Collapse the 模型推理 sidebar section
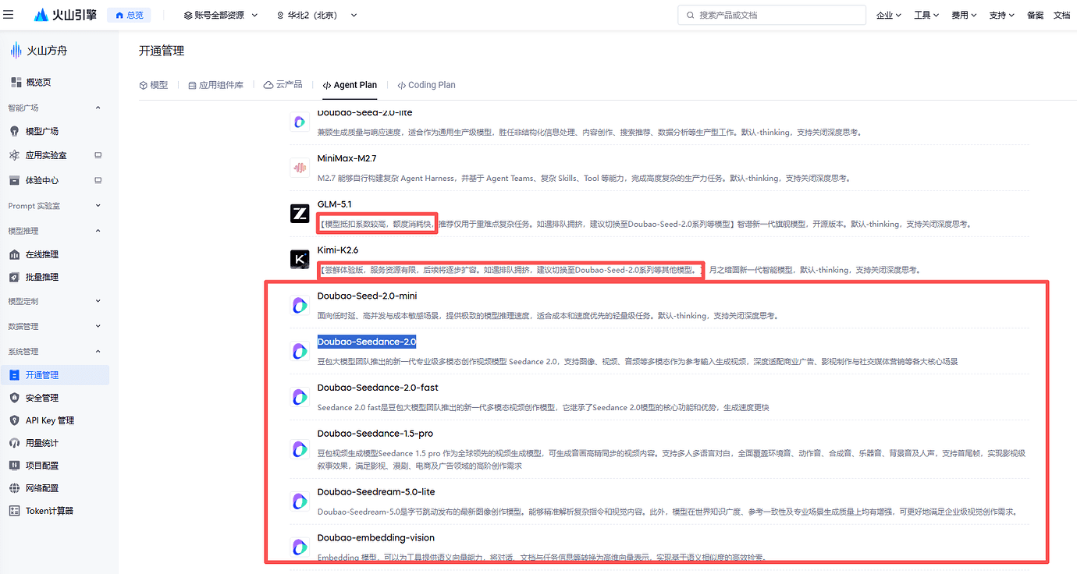 click(98, 231)
